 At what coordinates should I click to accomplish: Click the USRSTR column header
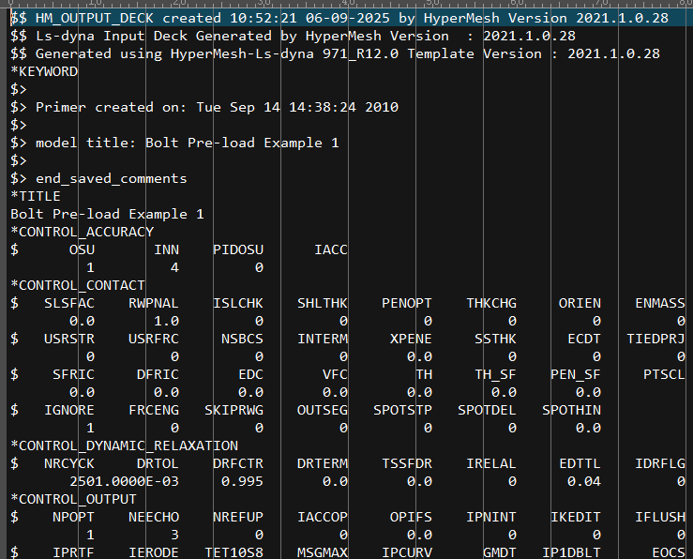(69, 339)
